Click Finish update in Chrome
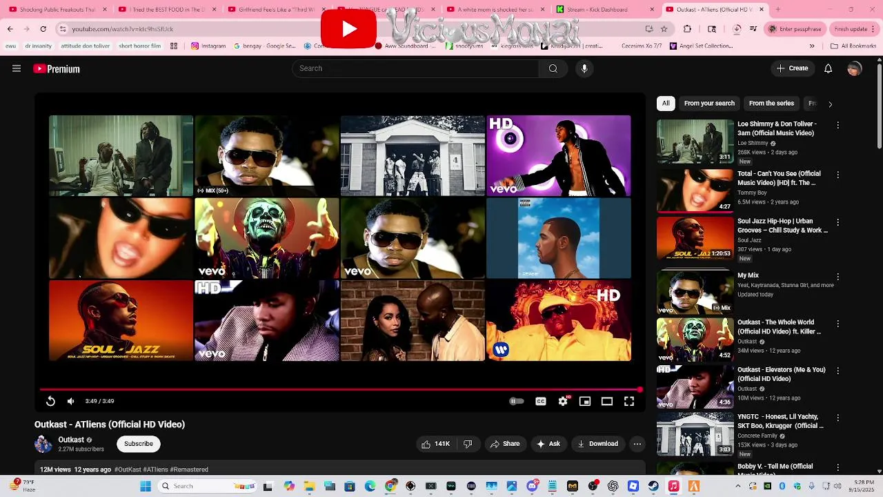This screenshot has height=497, width=883. tap(855, 29)
